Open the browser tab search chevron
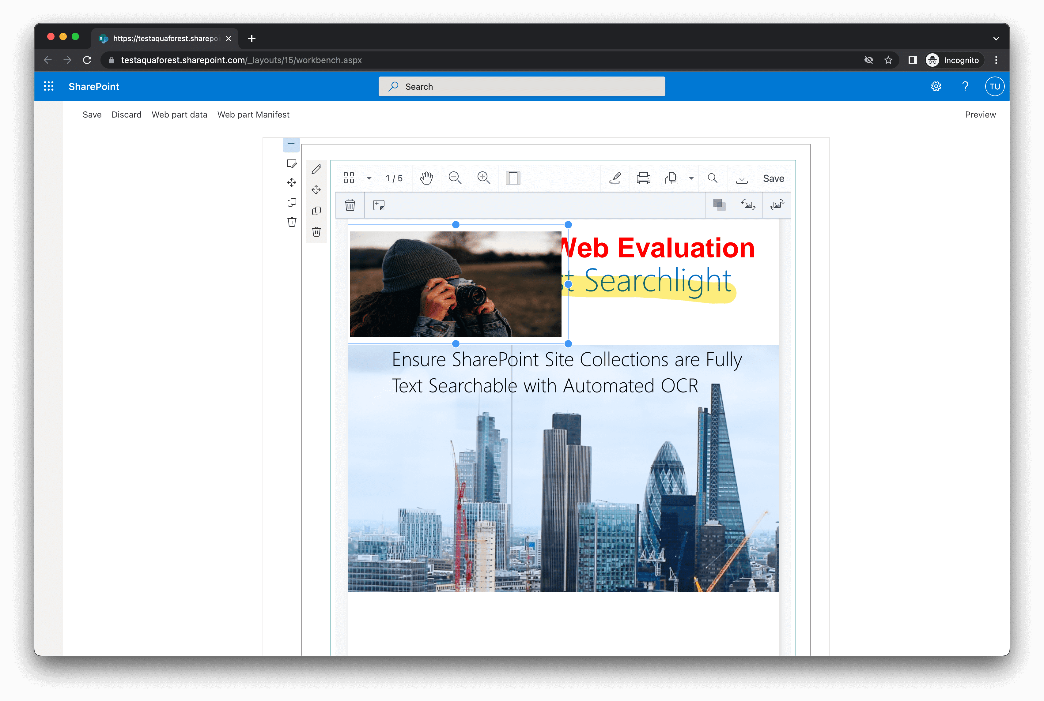1044x701 pixels. point(996,39)
